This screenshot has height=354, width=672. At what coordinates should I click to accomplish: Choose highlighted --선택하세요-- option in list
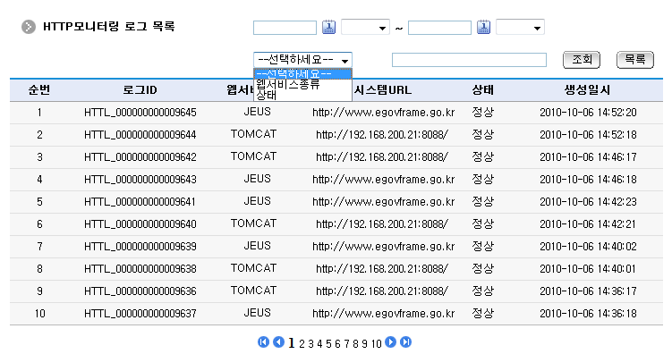(302, 73)
